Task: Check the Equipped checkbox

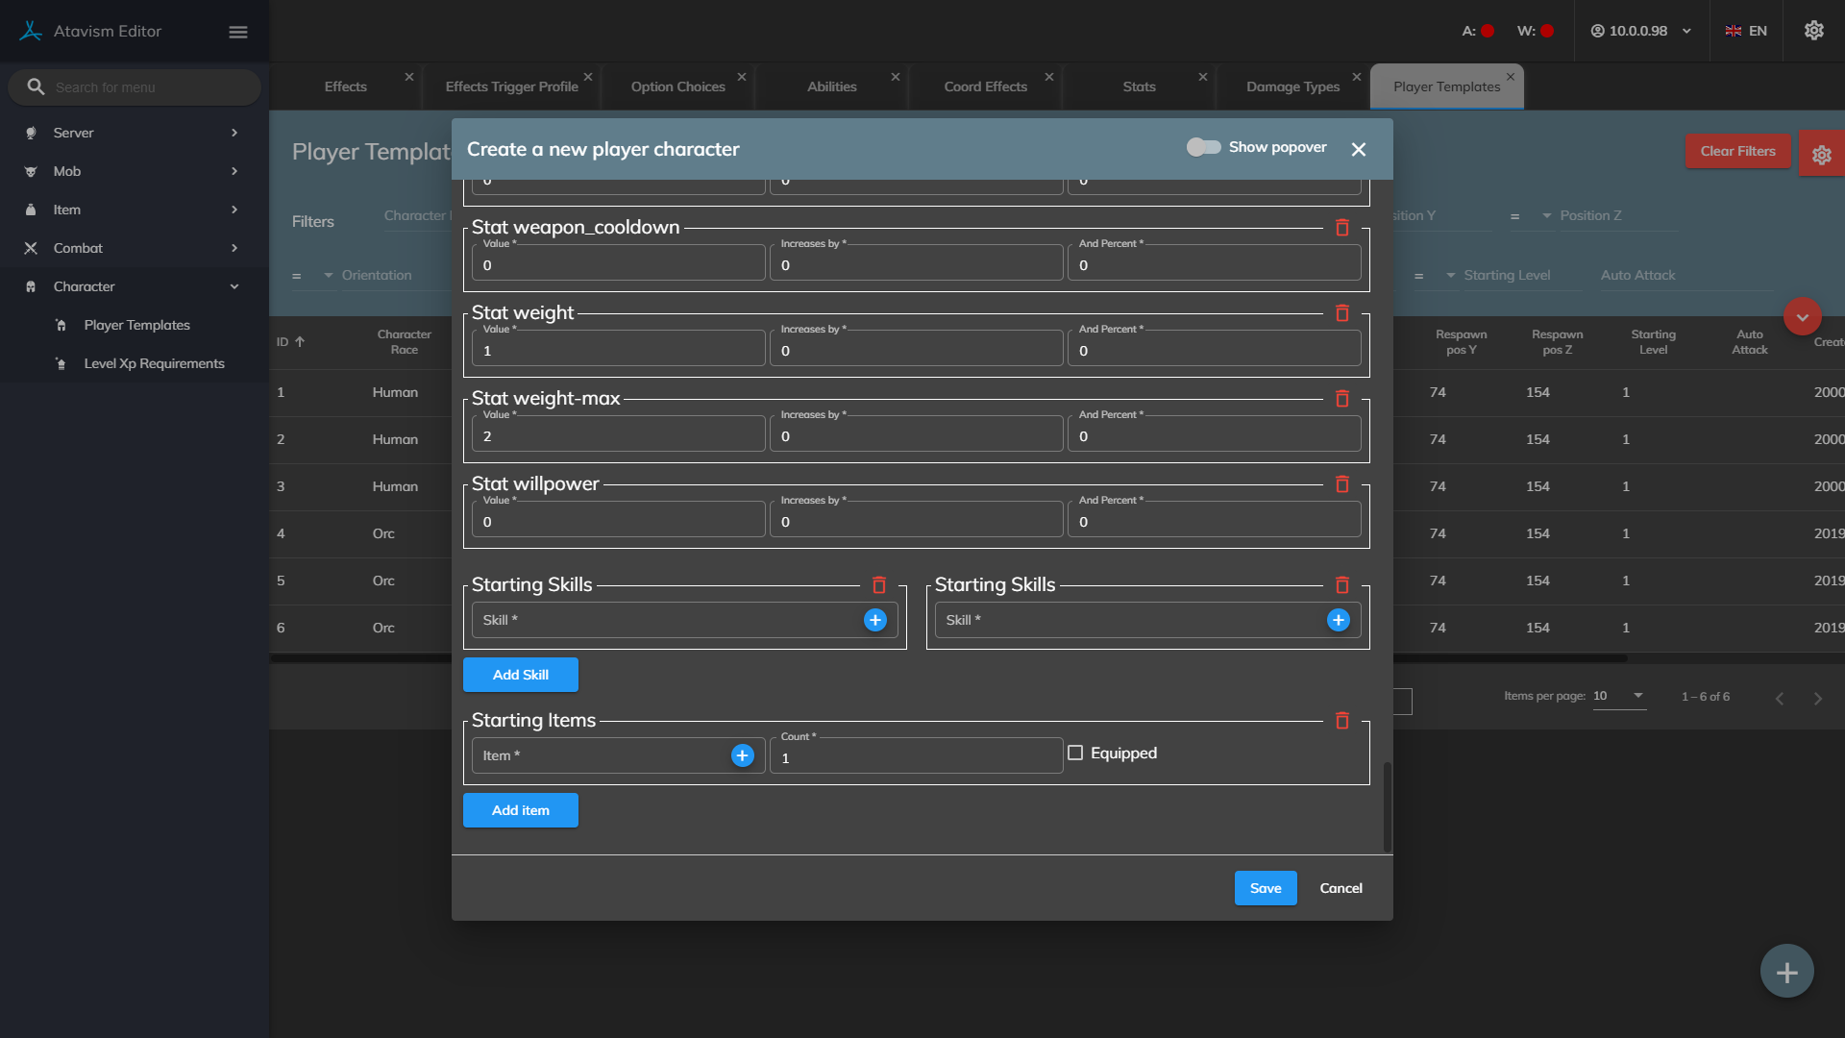Action: [1075, 754]
